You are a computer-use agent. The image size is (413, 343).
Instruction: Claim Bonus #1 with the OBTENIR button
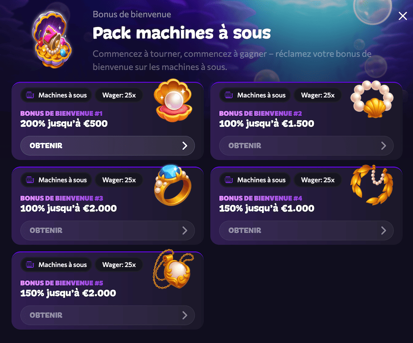point(107,146)
